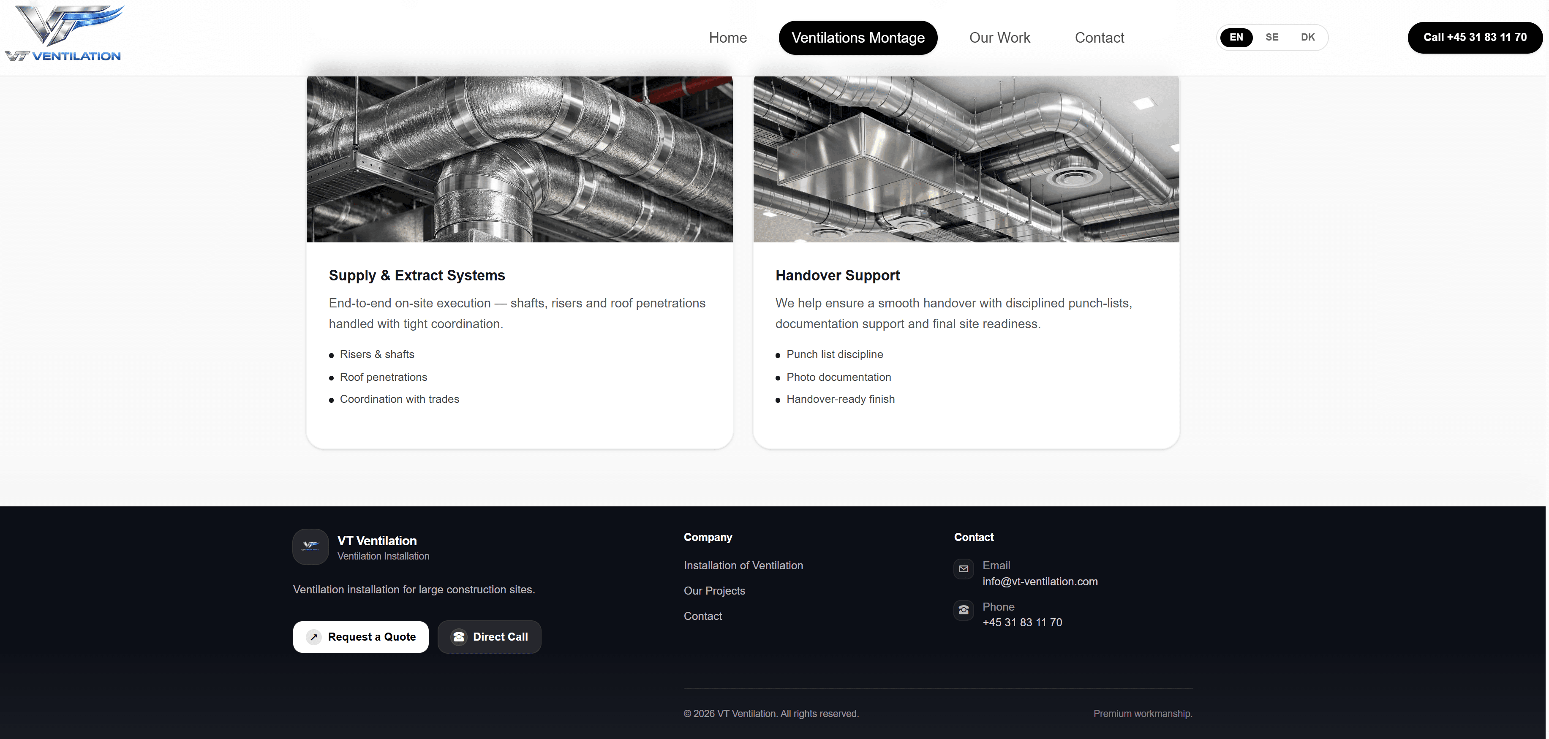Open the Installation of Ventilation footer link
Viewport: 1549px width, 739px height.
pyautogui.click(x=743, y=565)
